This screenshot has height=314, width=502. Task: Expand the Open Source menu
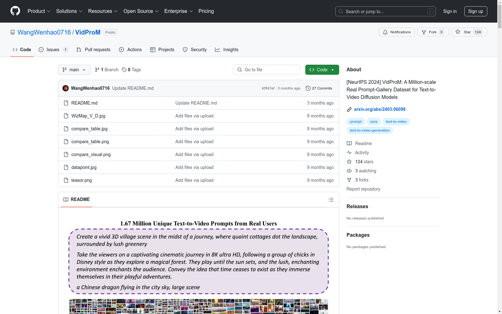pos(141,11)
